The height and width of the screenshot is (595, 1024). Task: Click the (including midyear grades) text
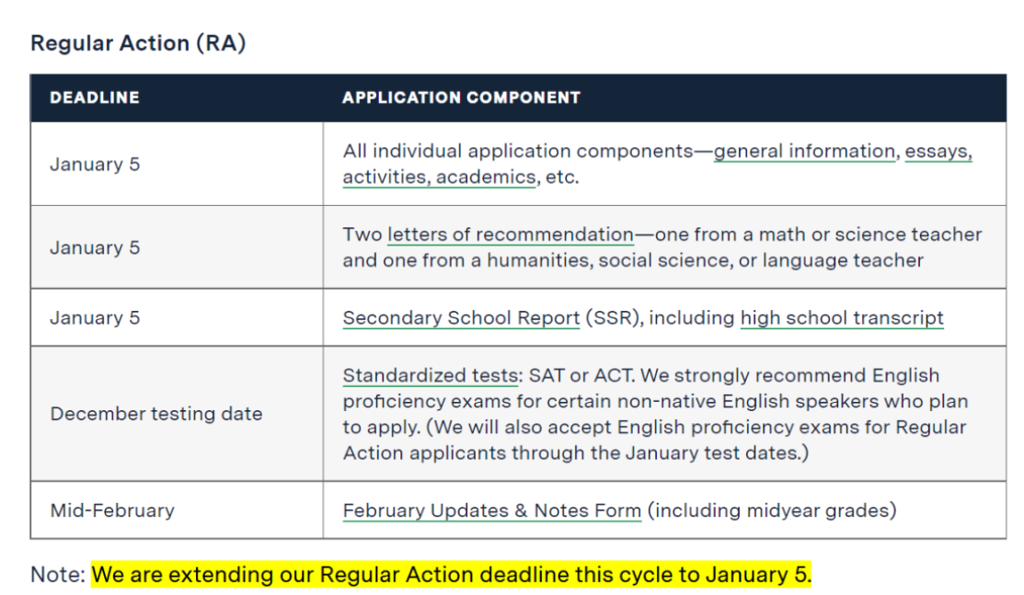tap(771, 510)
